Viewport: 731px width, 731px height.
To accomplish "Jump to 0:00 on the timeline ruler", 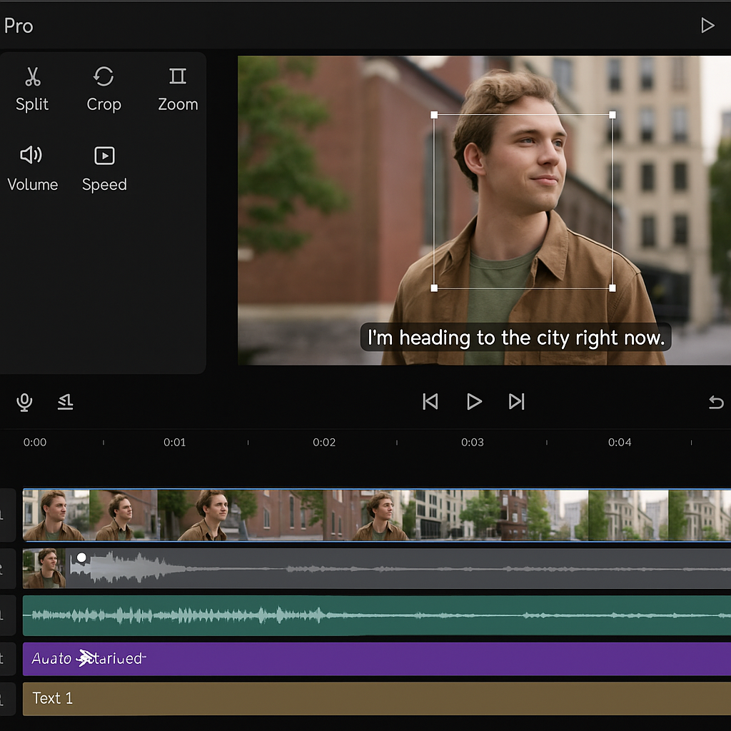I will point(35,442).
